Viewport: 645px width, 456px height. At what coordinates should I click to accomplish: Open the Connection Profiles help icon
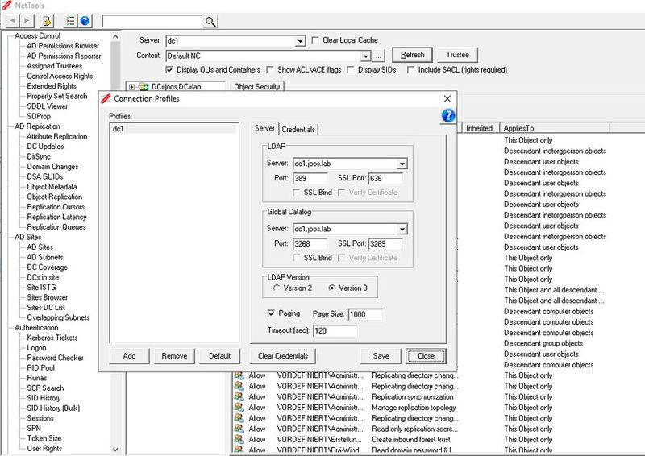point(448,115)
